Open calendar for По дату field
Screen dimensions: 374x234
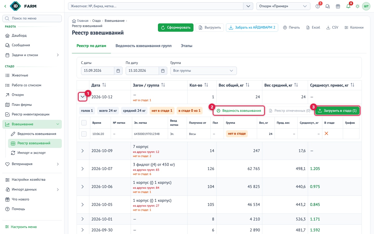tap(163, 71)
